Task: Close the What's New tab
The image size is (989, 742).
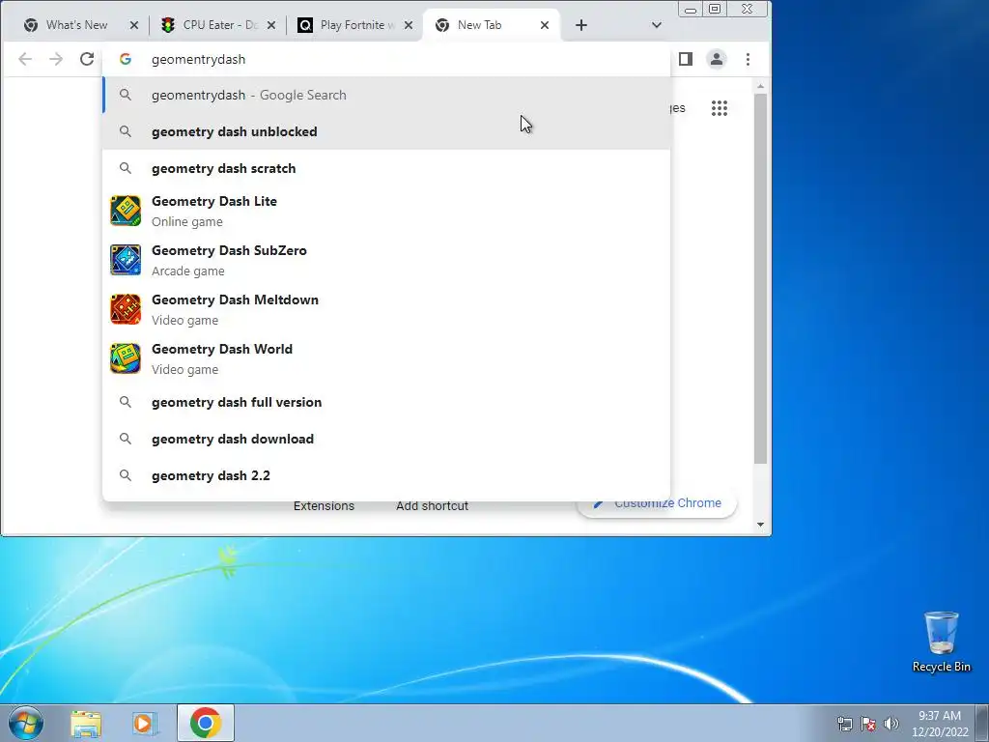Action: (133, 25)
